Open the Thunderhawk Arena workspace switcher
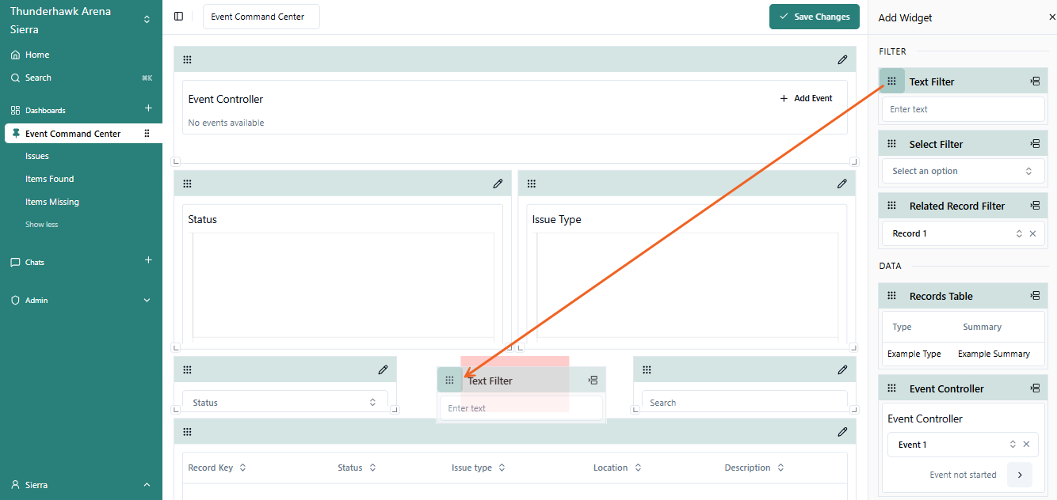 147,20
